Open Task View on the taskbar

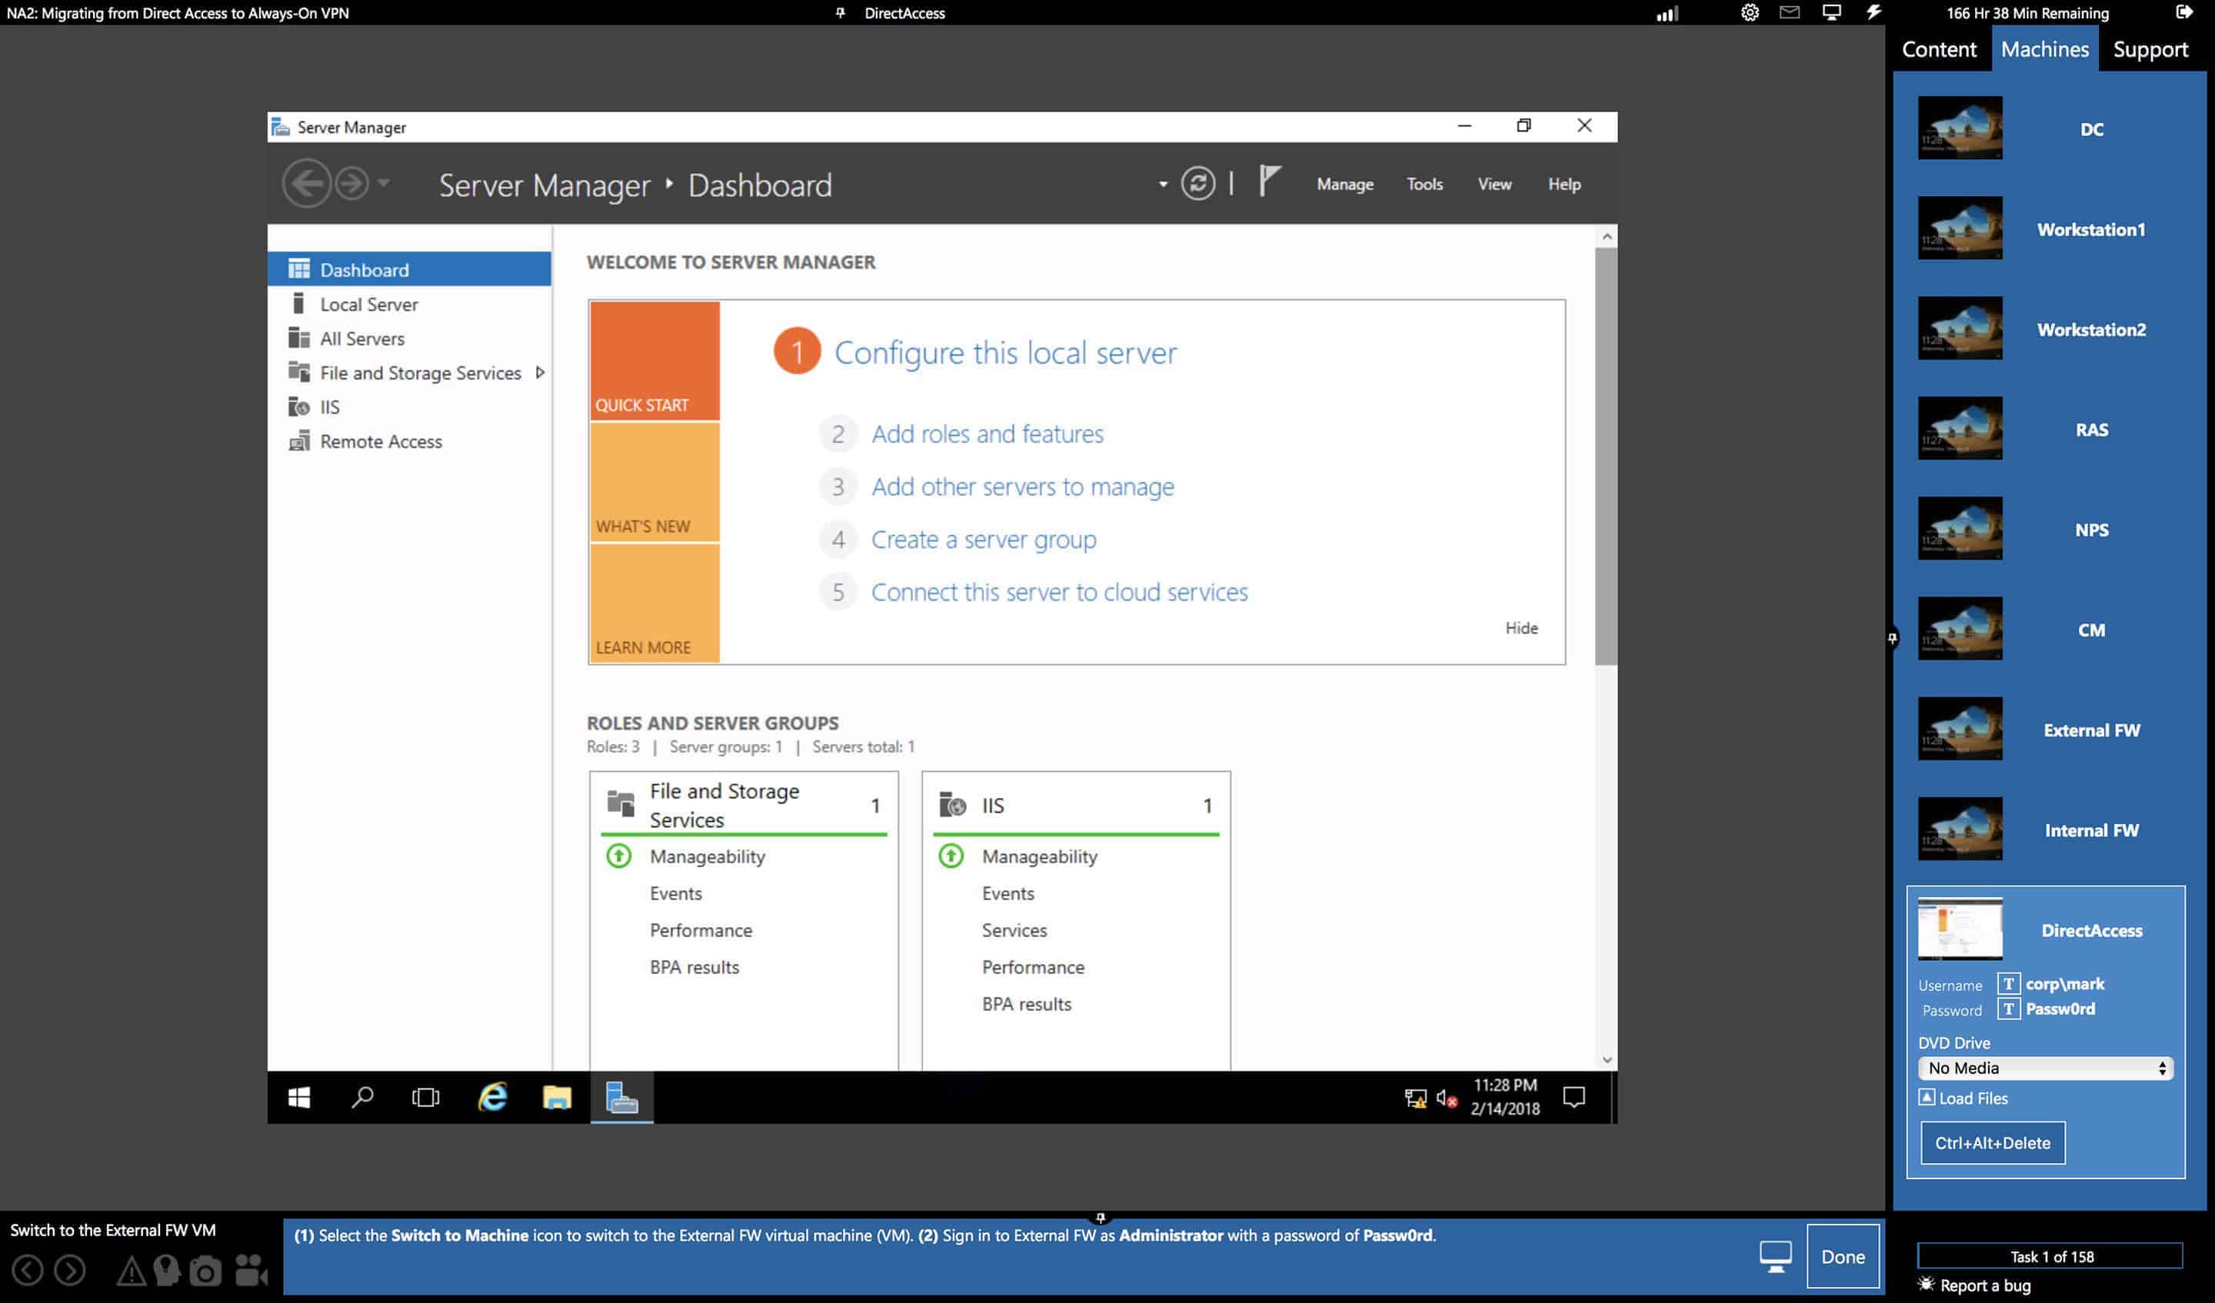[425, 1096]
